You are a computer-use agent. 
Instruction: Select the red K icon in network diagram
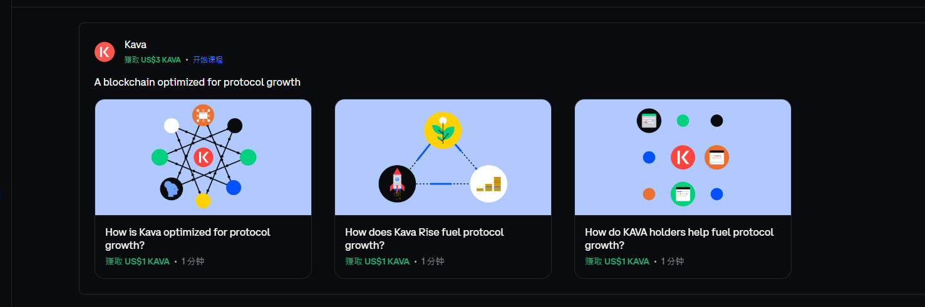coord(203,158)
